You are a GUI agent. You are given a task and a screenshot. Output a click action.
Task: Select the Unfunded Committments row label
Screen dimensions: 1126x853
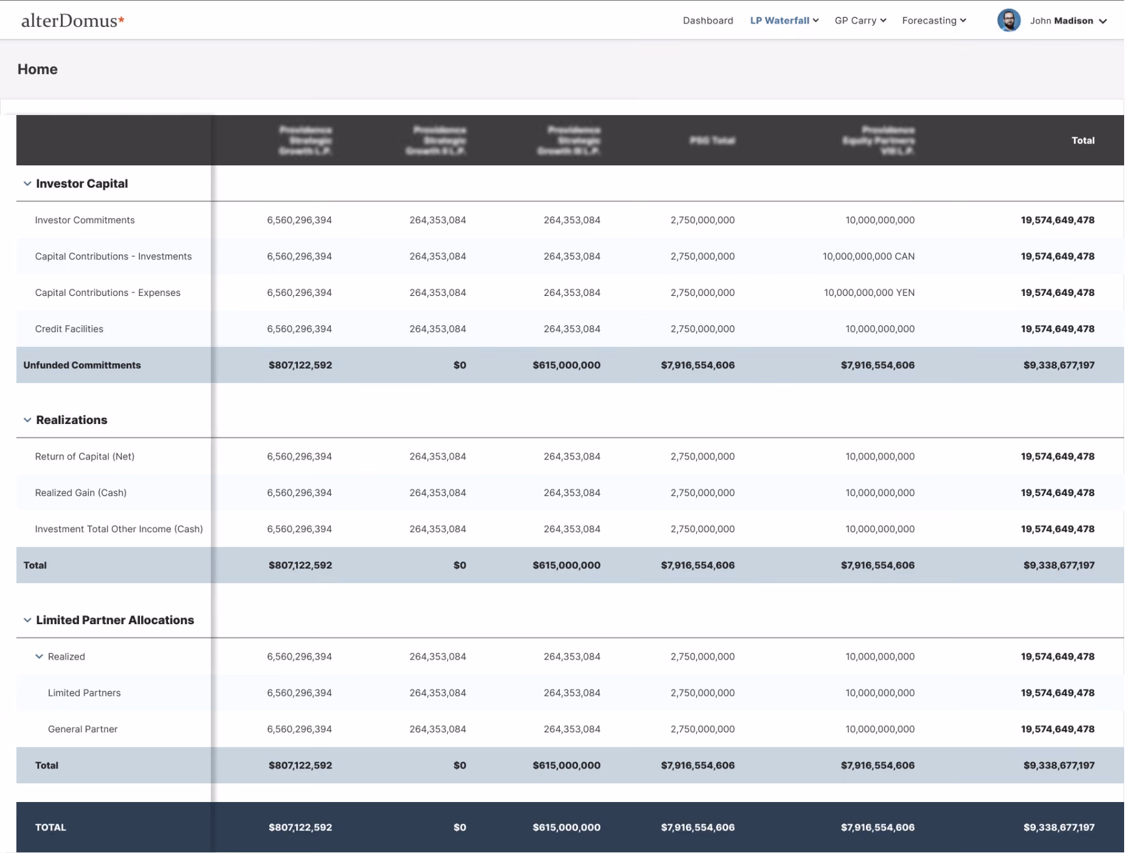82,366
